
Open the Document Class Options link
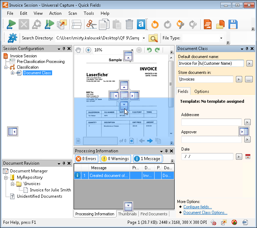pos(205,213)
